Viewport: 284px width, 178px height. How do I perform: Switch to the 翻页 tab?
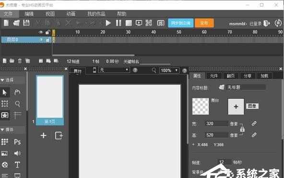(x=231, y=76)
